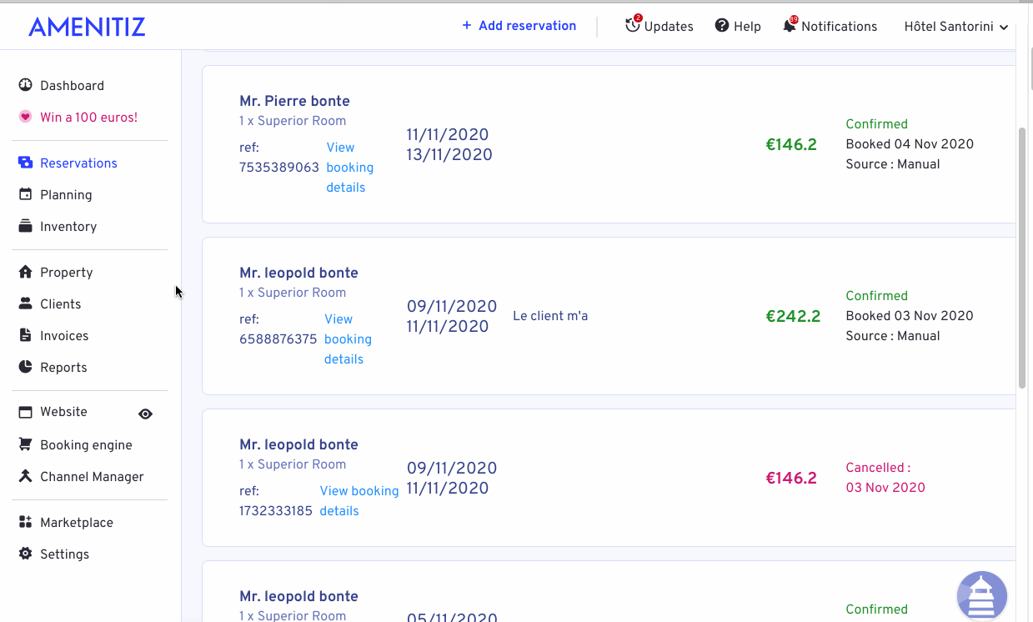Click the 'Le client m'a' note
Image resolution: width=1033 pixels, height=622 pixels.
click(x=550, y=316)
